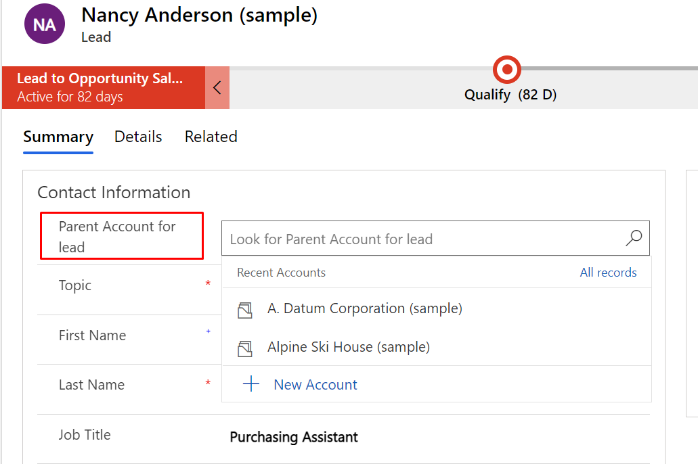Click the NA avatar circle

tap(45, 25)
